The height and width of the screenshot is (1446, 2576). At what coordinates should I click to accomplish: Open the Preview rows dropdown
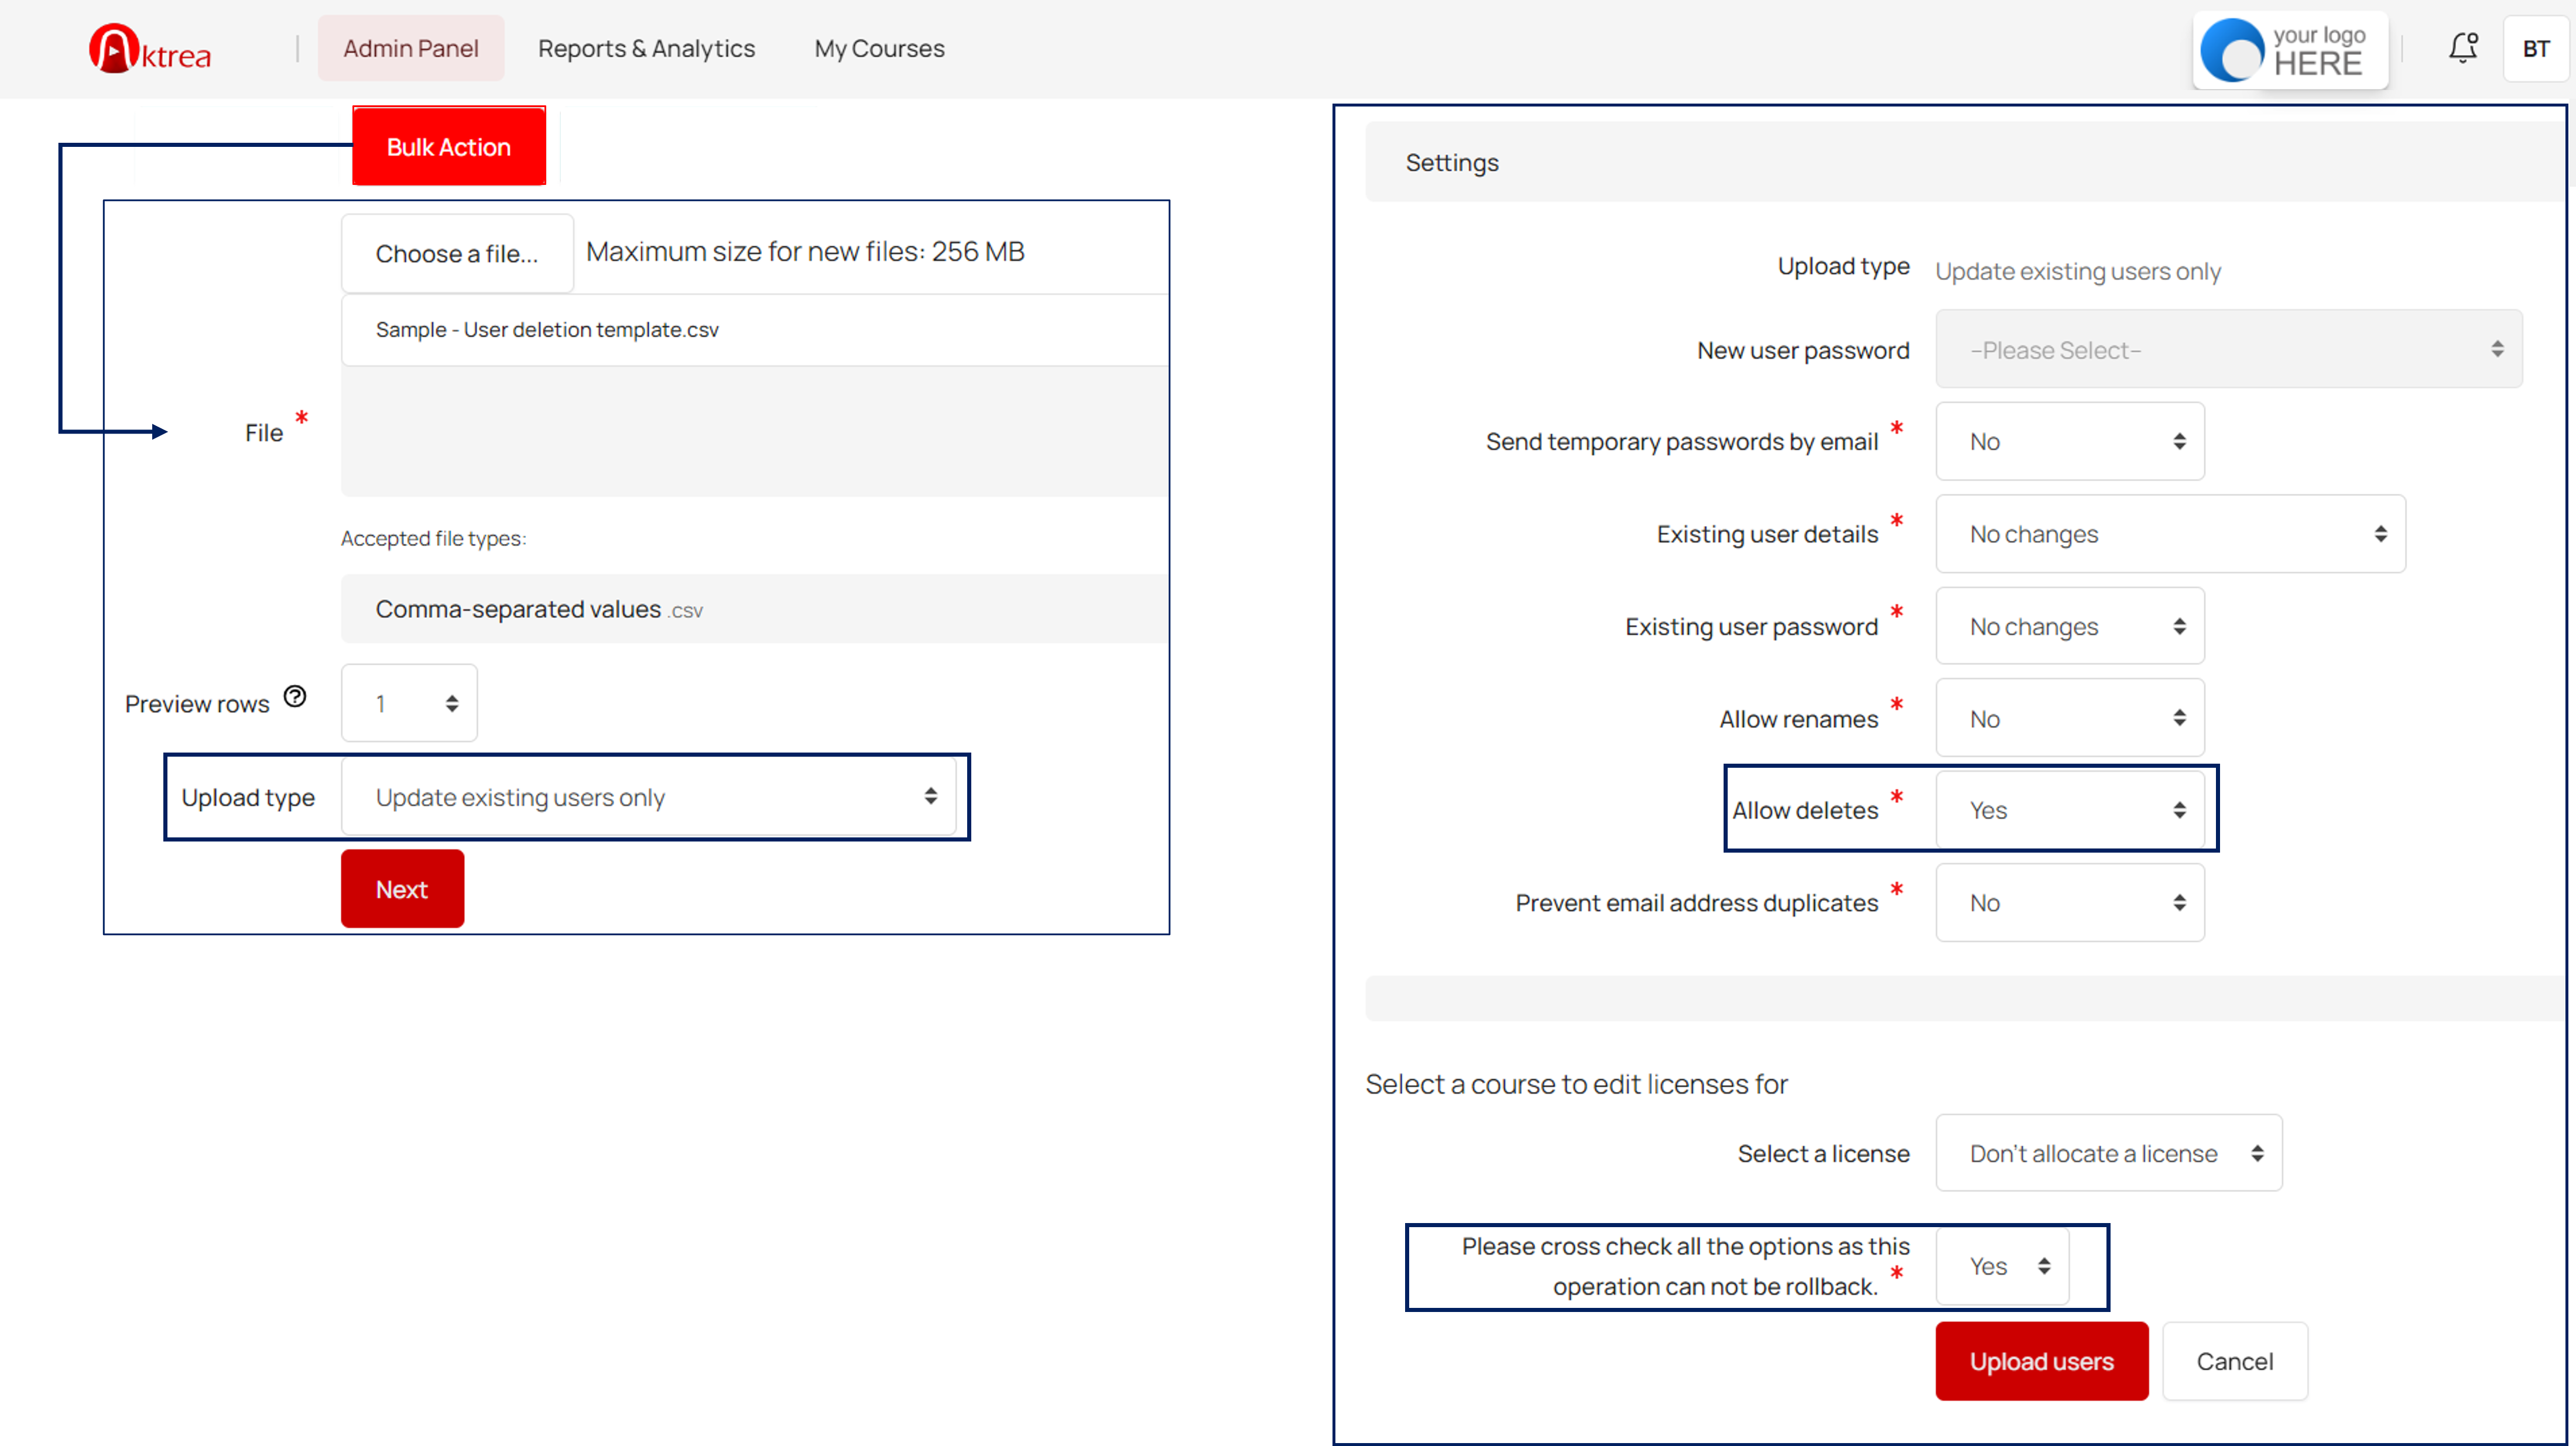tap(409, 703)
